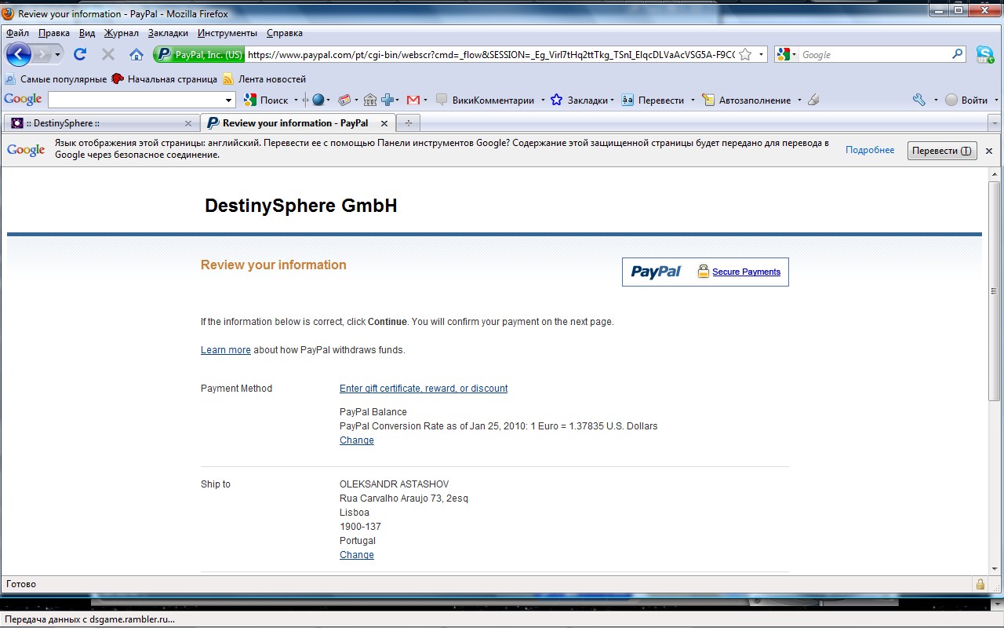The height and width of the screenshot is (628, 1004).
Task: Click the Skype icon in the toolbar
Action: pyautogui.click(x=984, y=54)
